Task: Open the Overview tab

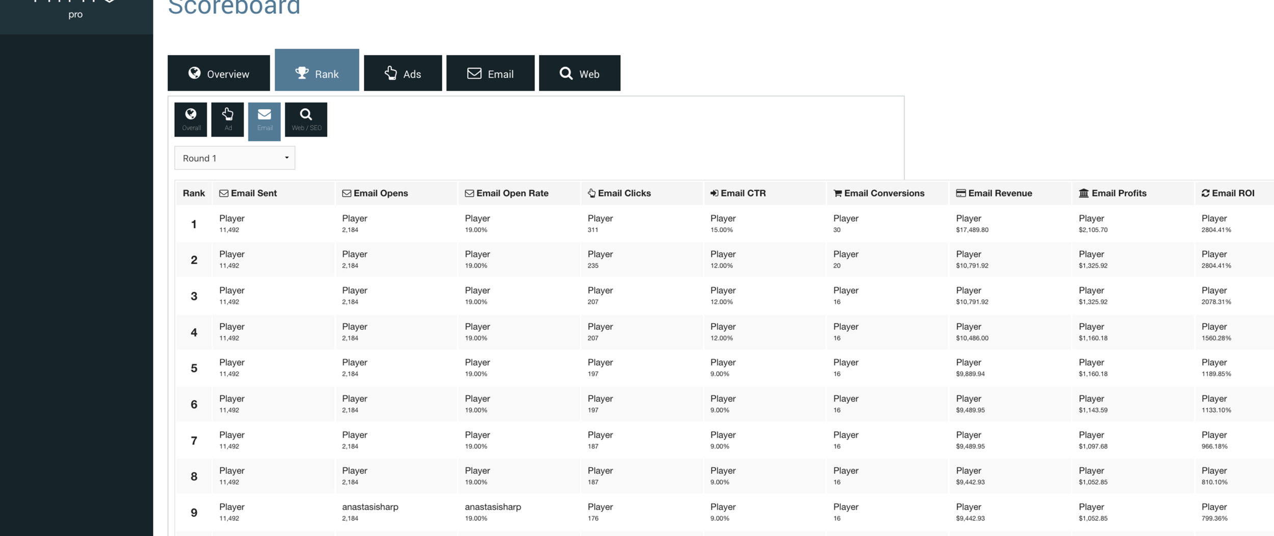Action: (x=219, y=73)
